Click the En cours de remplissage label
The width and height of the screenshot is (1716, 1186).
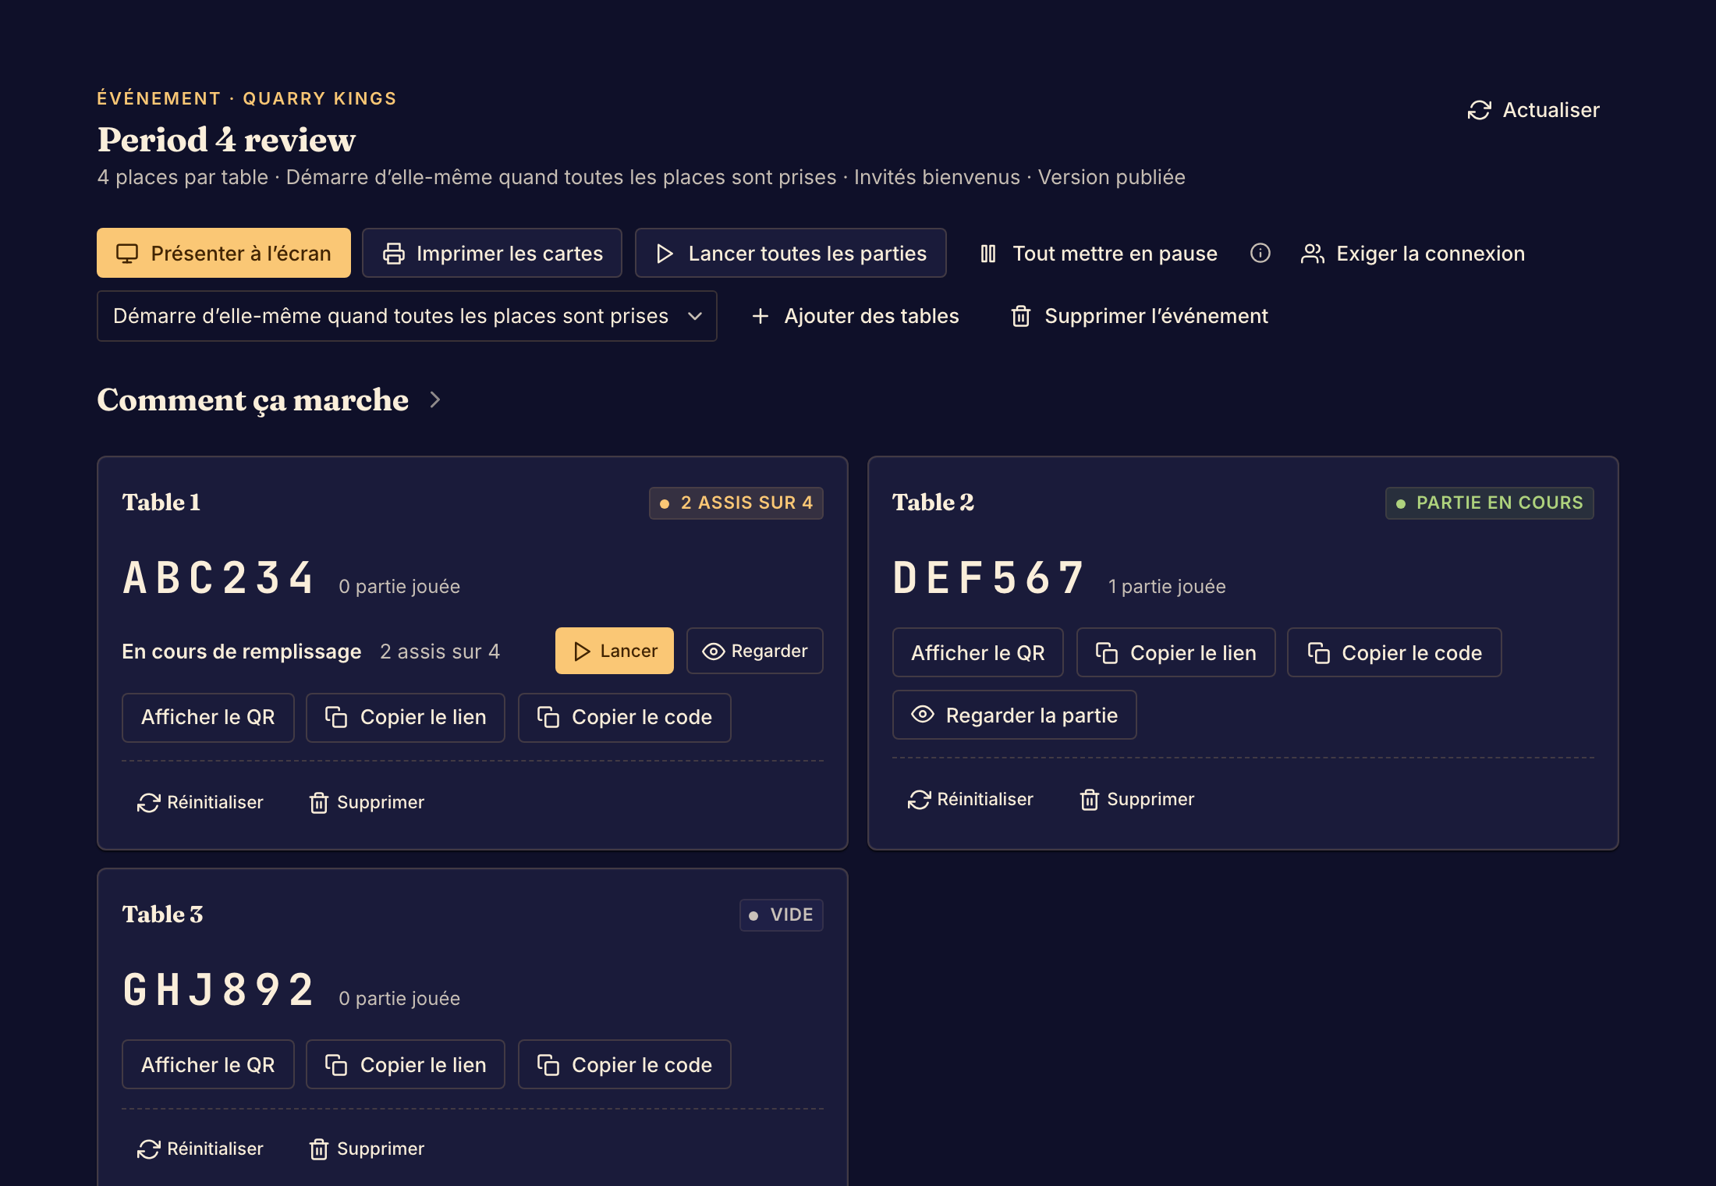pyautogui.click(x=242, y=652)
